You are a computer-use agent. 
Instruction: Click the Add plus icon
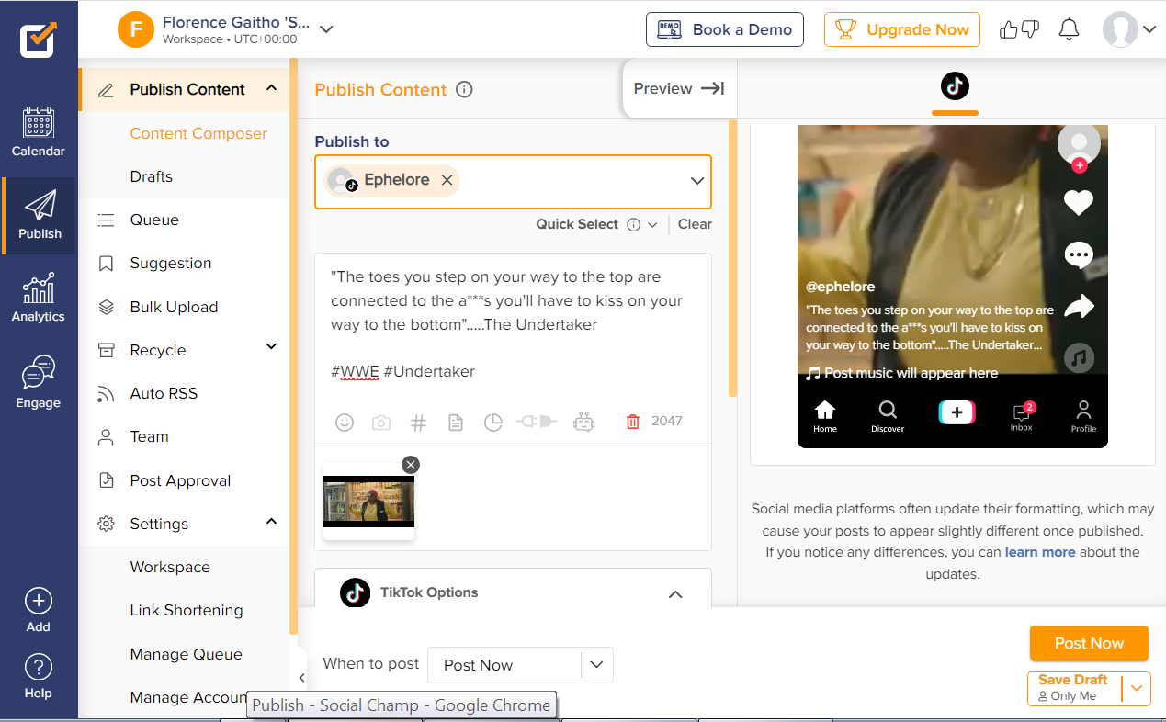39,601
